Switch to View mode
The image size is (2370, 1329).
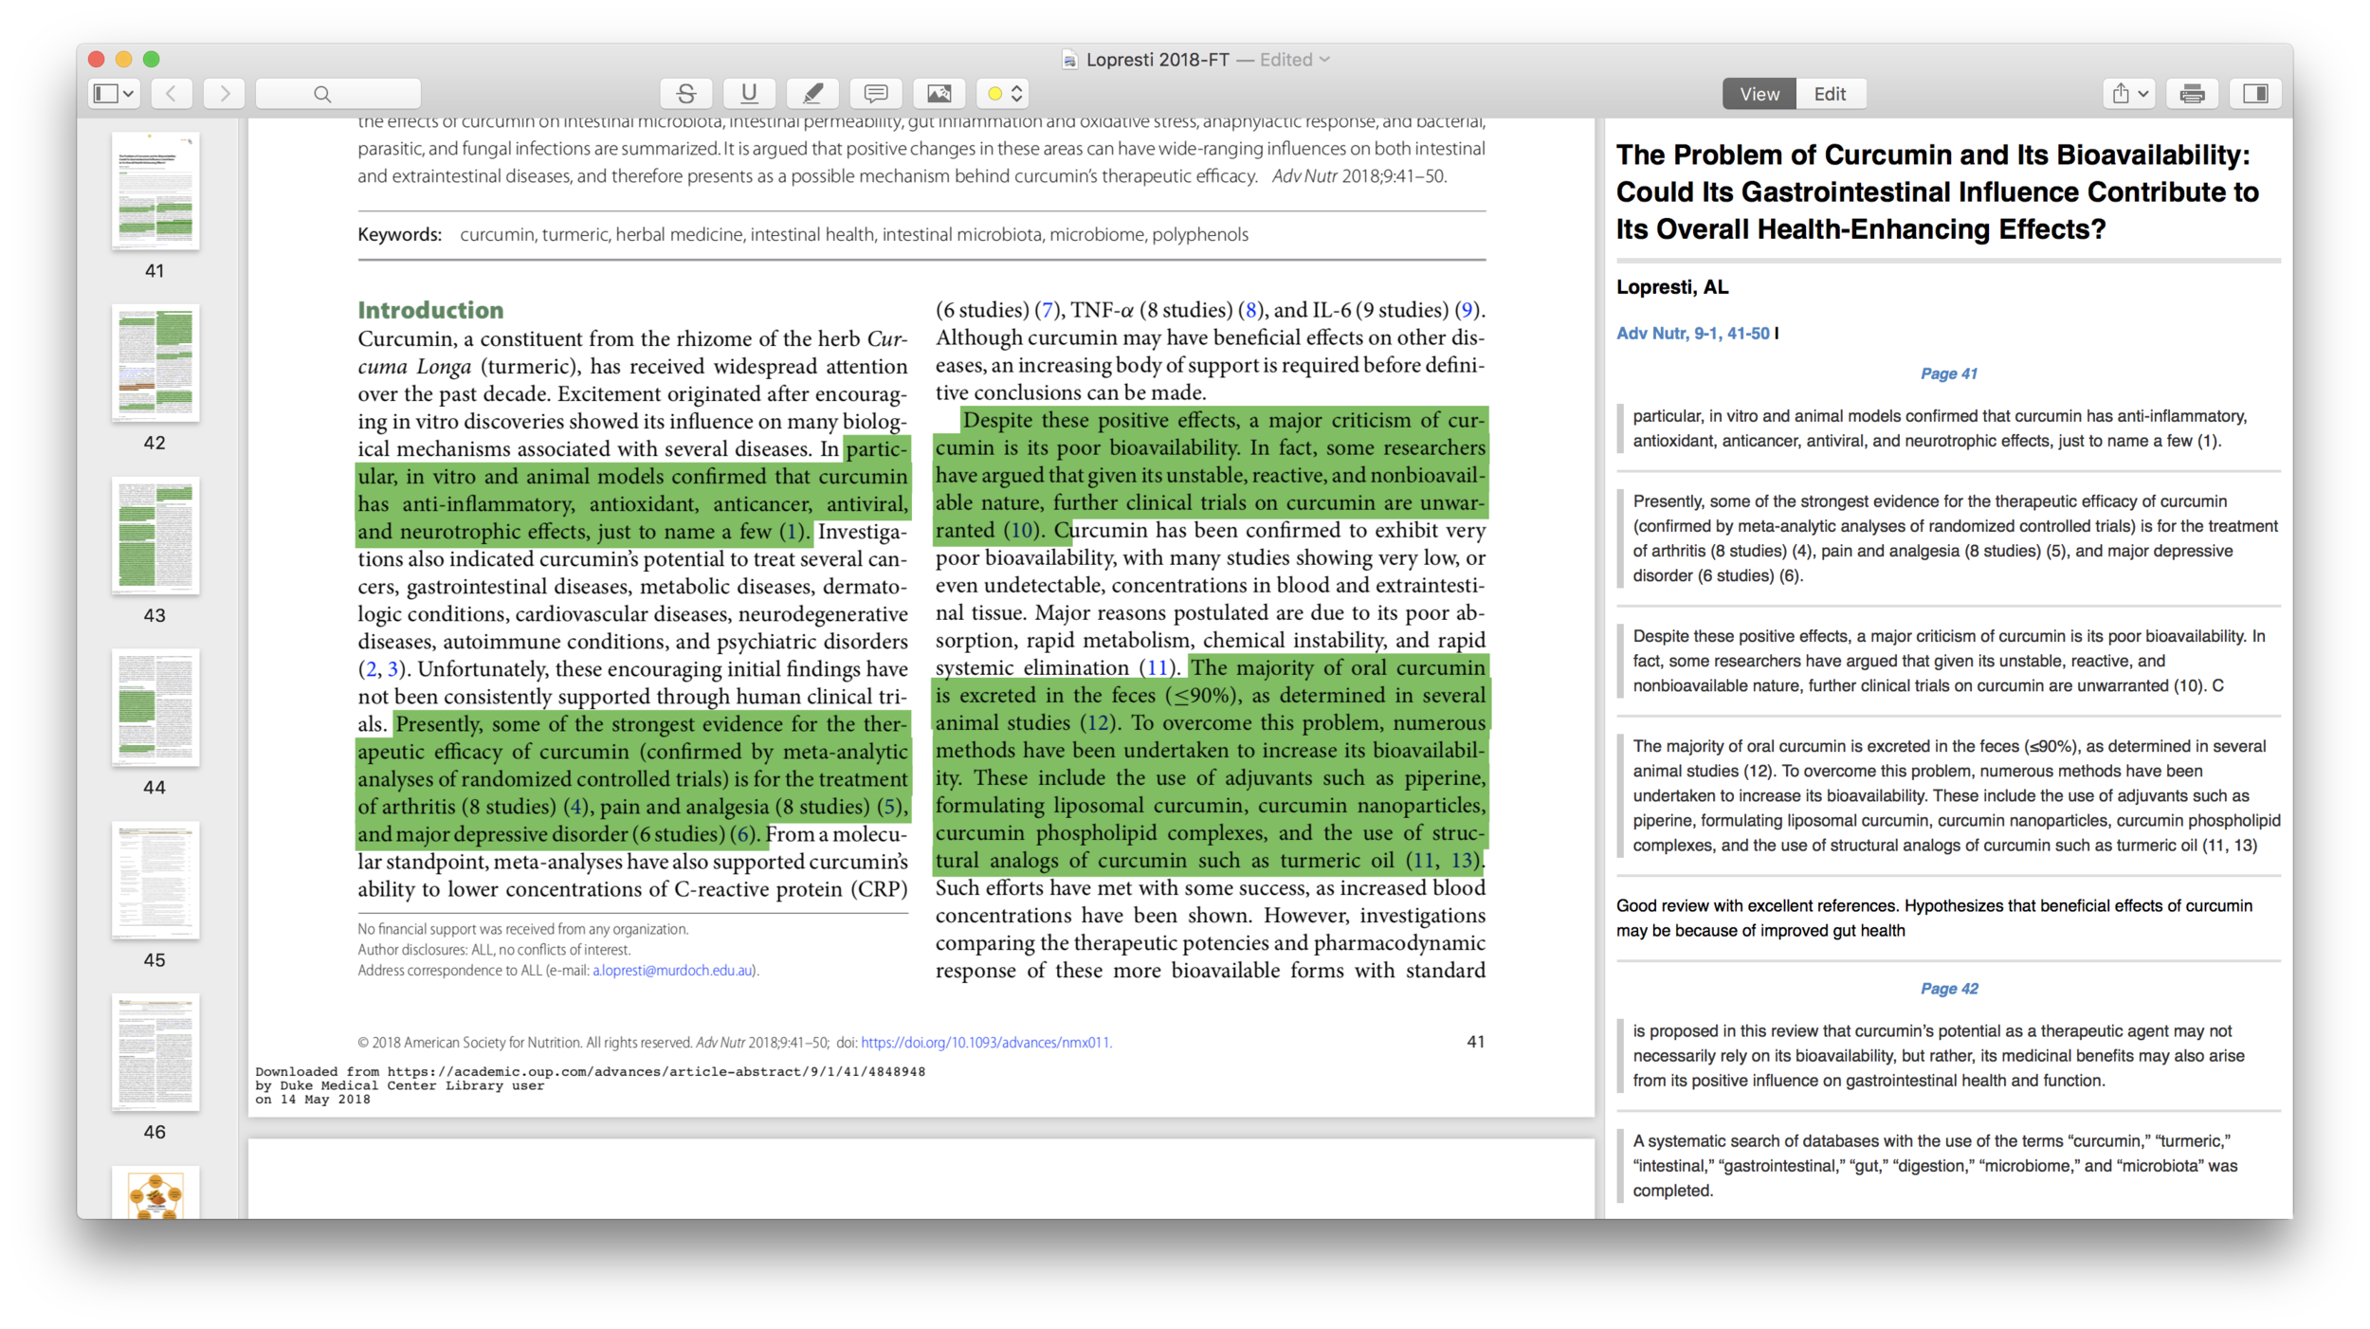[x=1759, y=94]
